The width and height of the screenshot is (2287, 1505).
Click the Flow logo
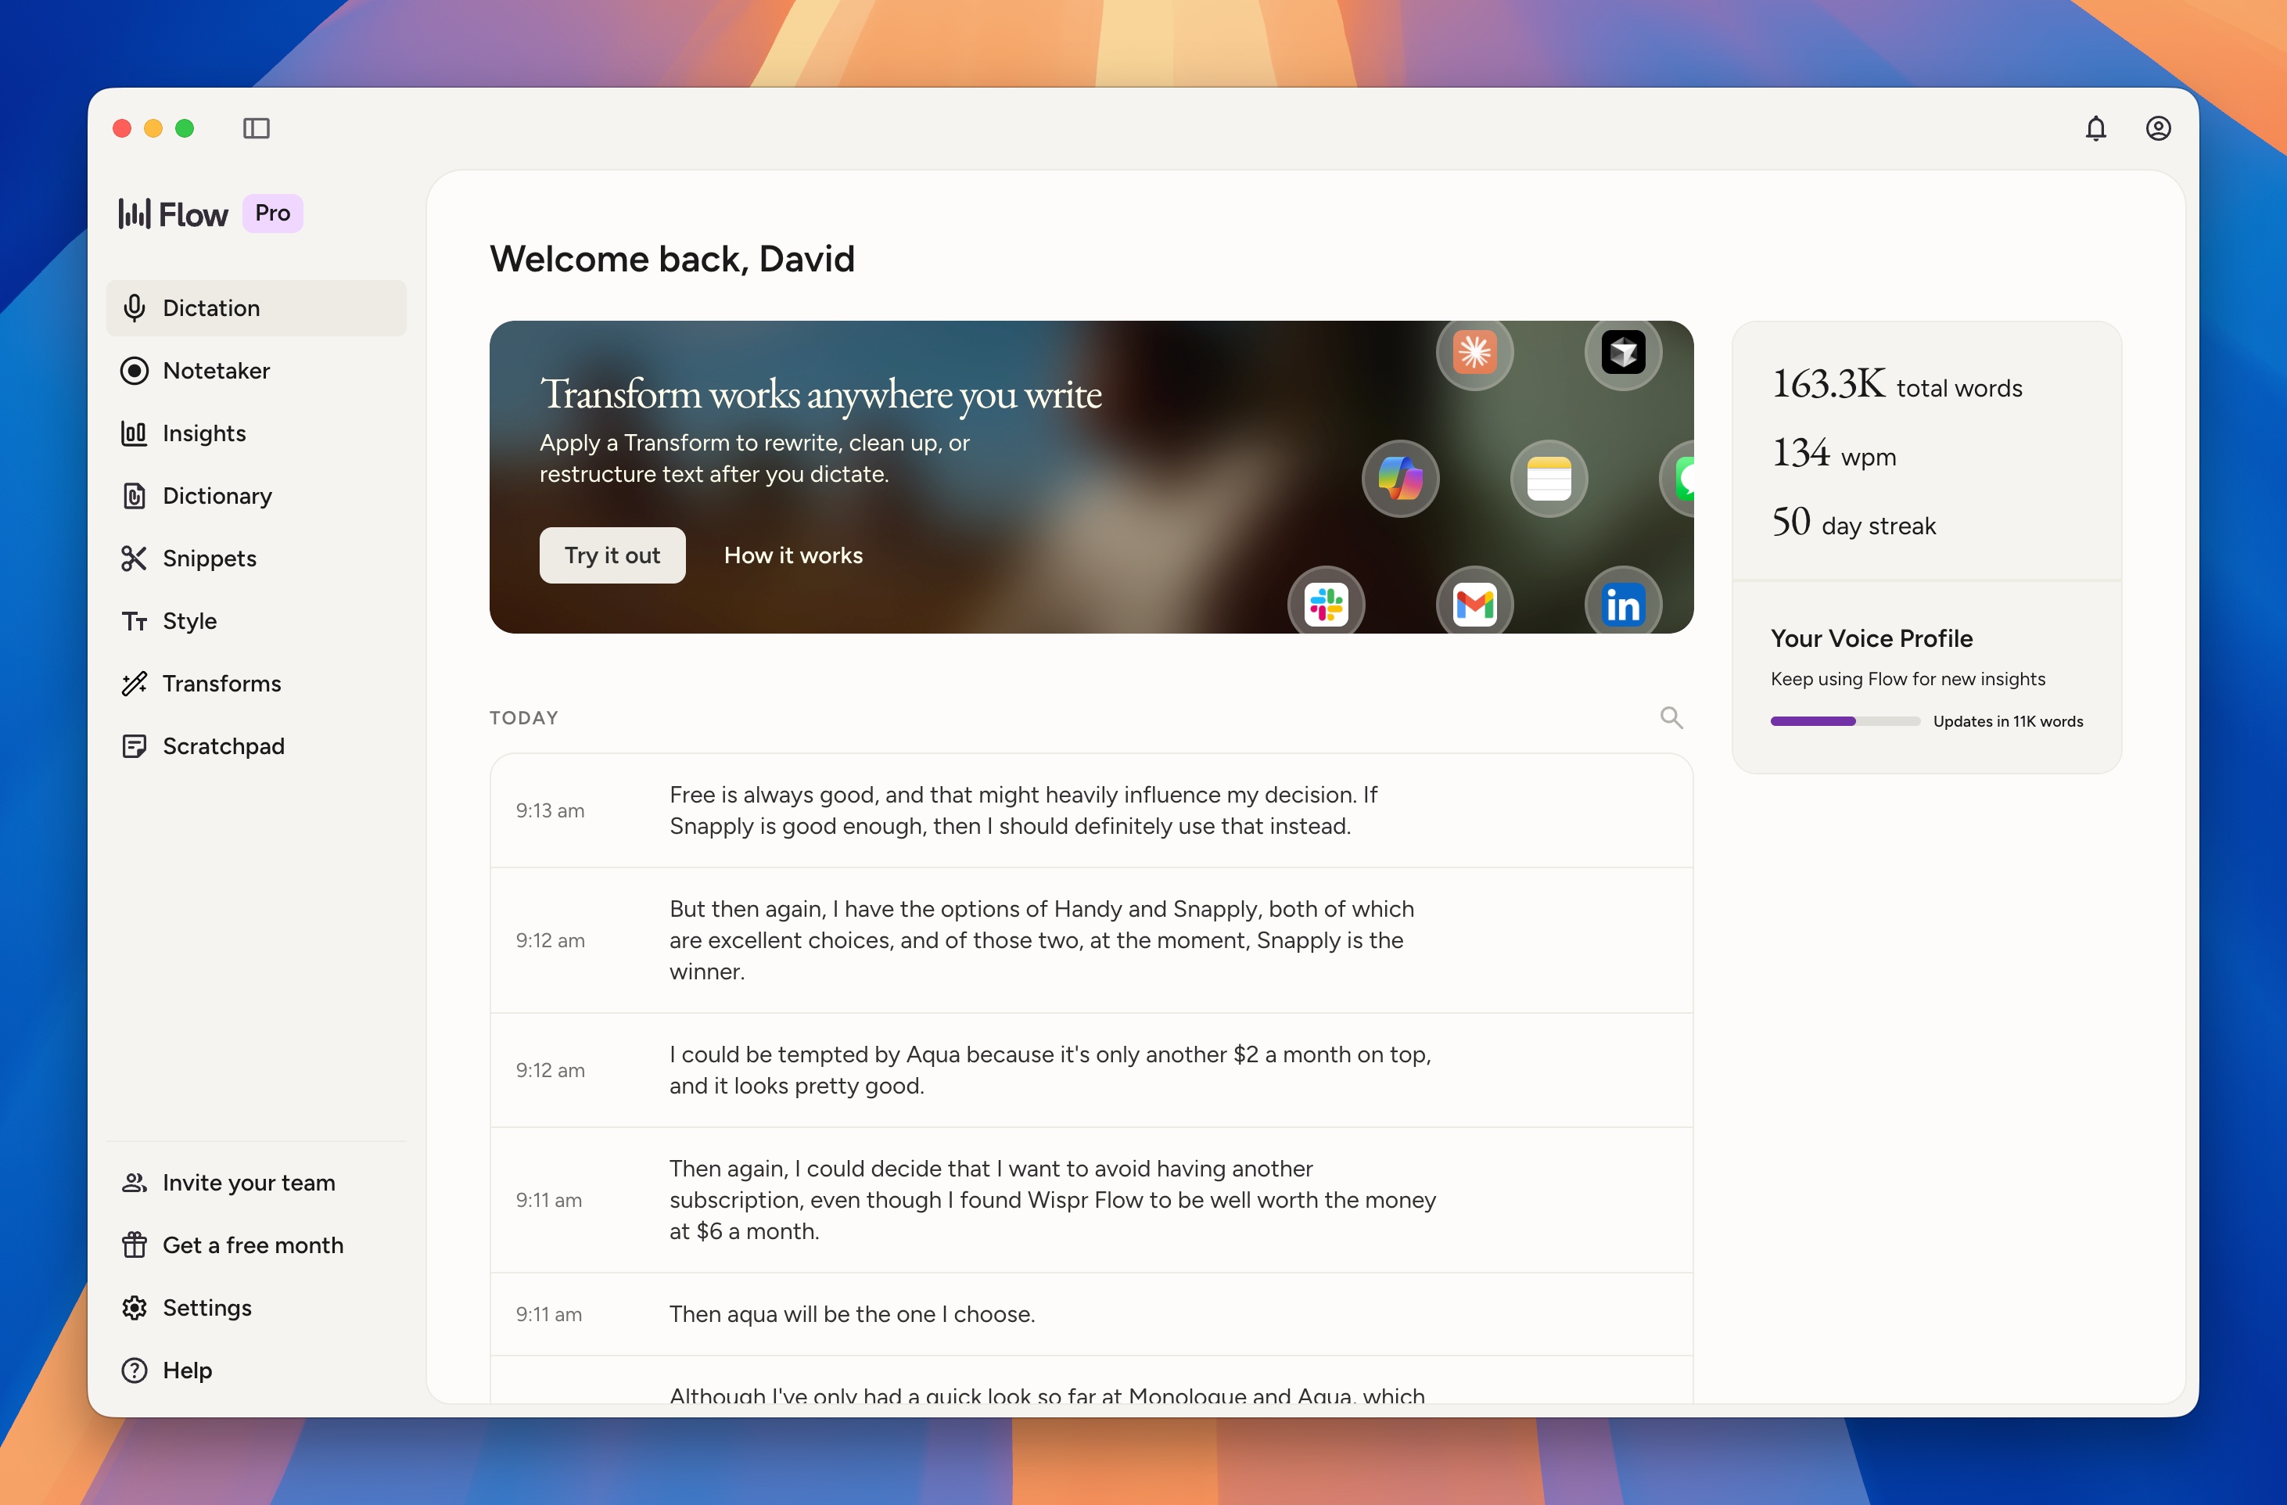(173, 214)
